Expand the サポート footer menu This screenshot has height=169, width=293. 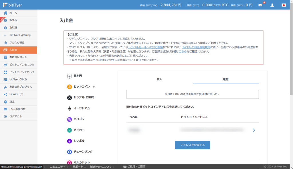(x=79, y=167)
